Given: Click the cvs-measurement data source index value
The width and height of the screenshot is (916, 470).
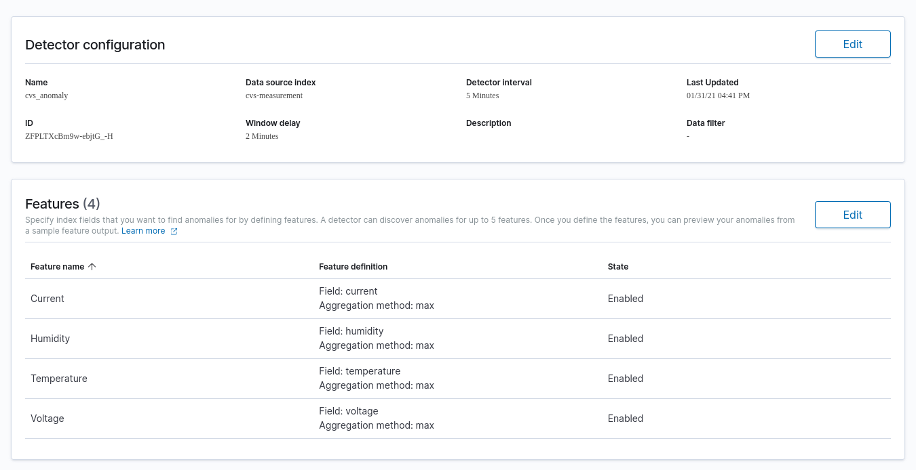Looking at the screenshot, I should coord(274,95).
